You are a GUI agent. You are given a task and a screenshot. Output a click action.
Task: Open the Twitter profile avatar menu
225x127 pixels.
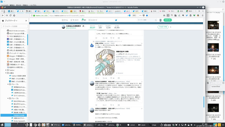(160, 20)
